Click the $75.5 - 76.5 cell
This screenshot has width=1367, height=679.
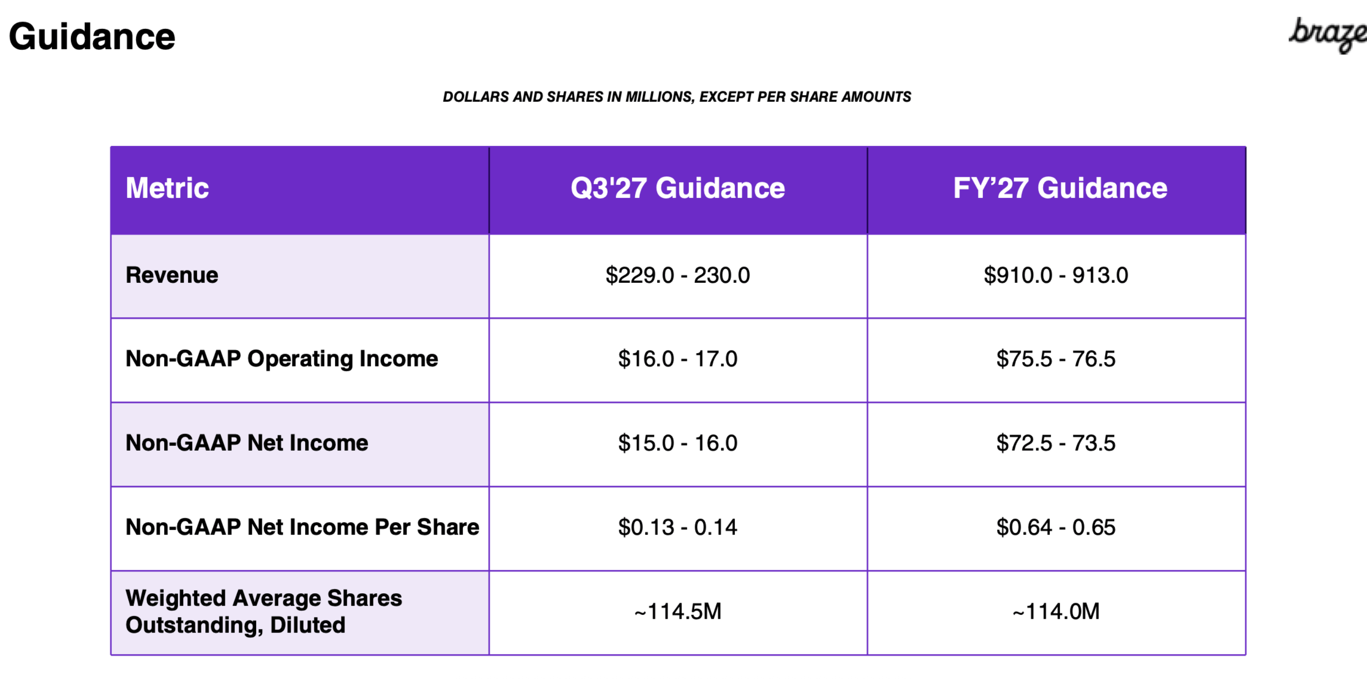pos(1056,359)
